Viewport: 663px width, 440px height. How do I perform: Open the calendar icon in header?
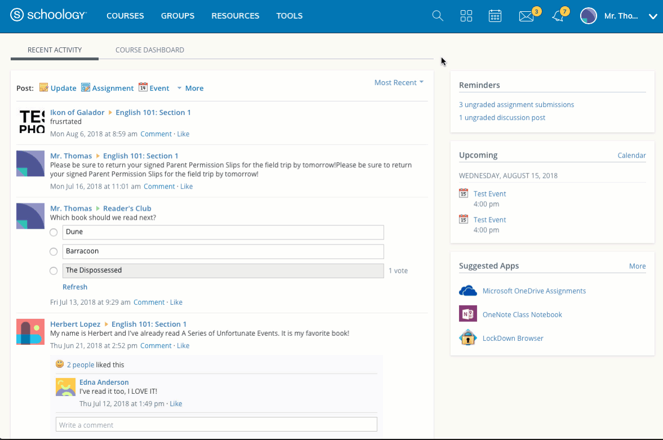[x=495, y=16]
